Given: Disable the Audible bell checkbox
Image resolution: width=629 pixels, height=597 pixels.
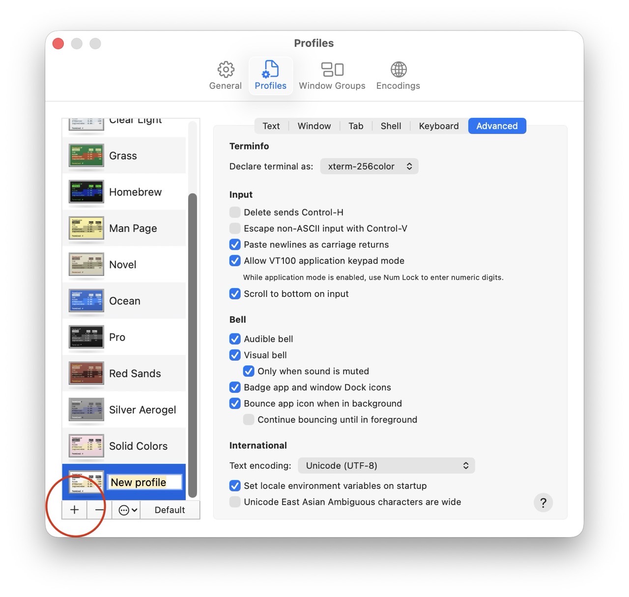Looking at the screenshot, I should tap(235, 339).
